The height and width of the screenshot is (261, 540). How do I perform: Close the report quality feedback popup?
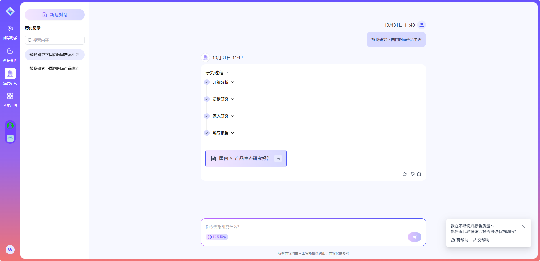(523, 226)
